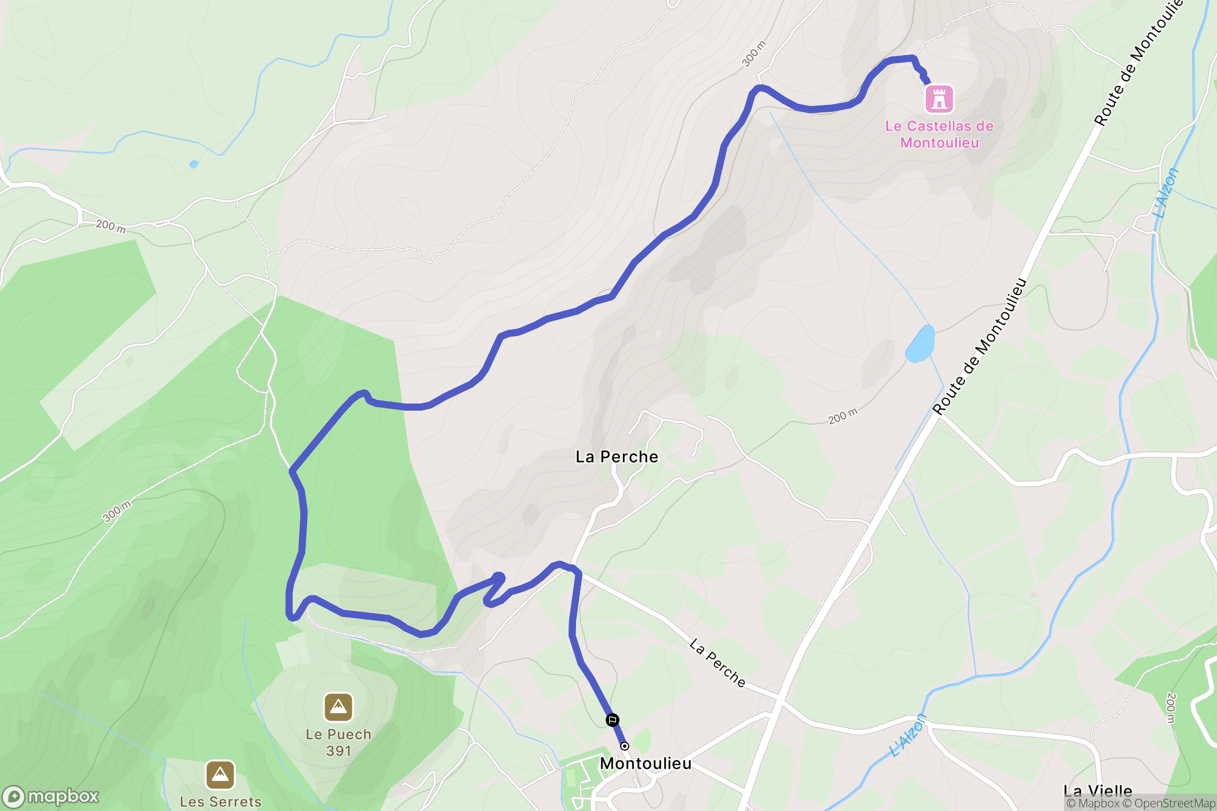Viewport: 1217px width, 811px height.
Task: Click the Les Serrets text label
Action: pyautogui.click(x=220, y=802)
